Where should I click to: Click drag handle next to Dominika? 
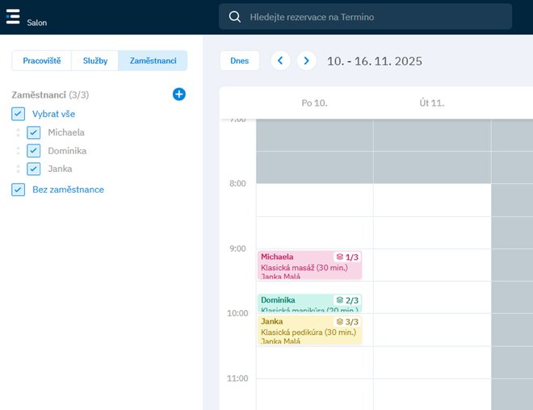coord(18,151)
